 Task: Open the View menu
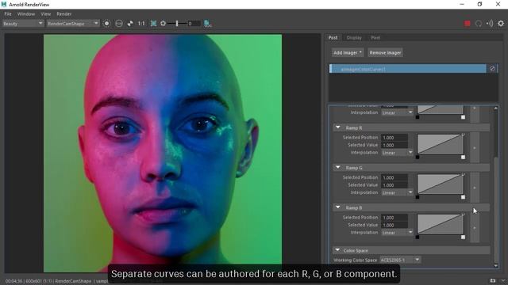point(46,14)
